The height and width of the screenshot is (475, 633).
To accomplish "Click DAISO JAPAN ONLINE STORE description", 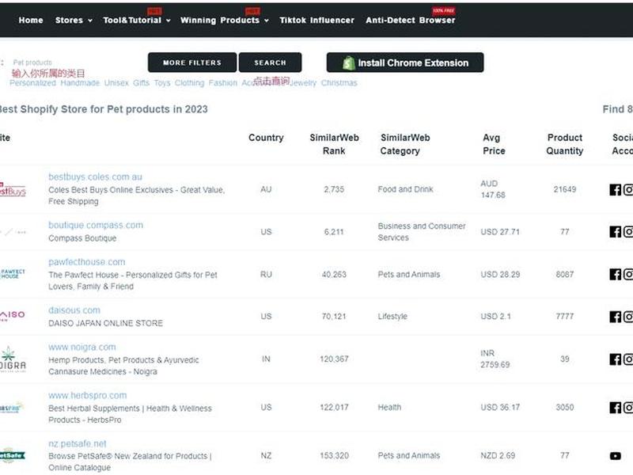I will tap(105, 323).
